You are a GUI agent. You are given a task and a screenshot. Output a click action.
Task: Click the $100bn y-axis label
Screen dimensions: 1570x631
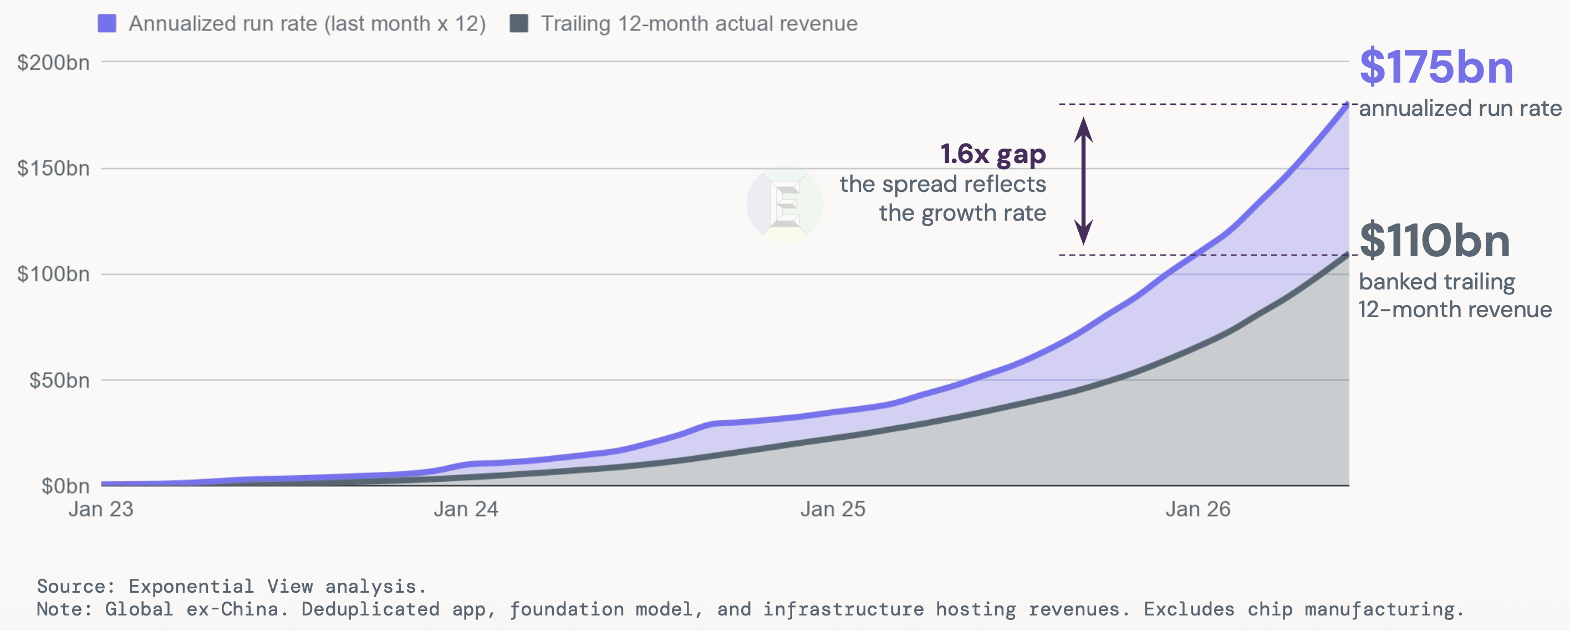click(54, 274)
